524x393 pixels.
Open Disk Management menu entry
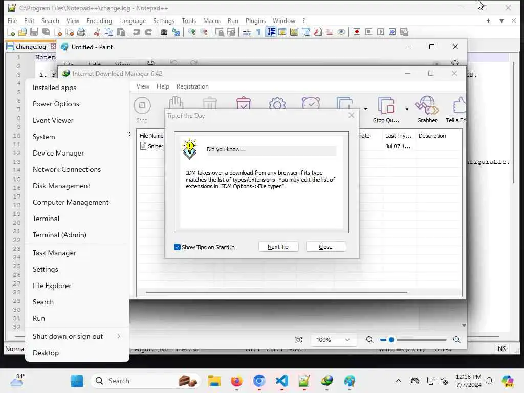77,186
